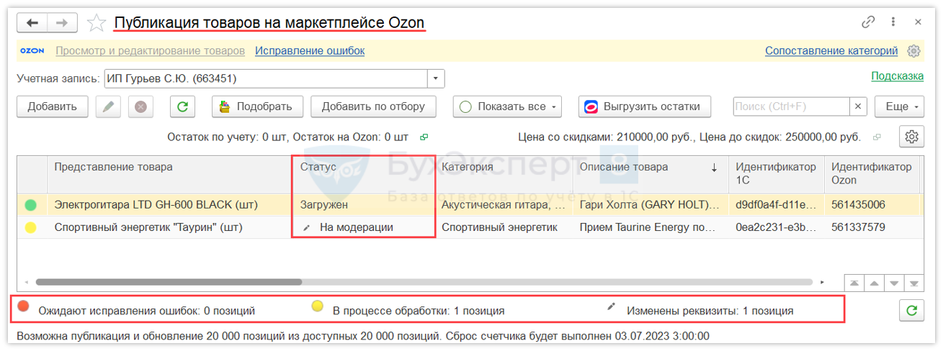The height and width of the screenshot is (351, 943).
Task: Click the horizontal scrollbar thumb under table
Action: tap(169, 283)
